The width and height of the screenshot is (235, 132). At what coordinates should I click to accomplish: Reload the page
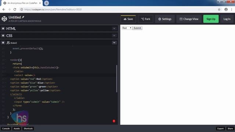click(15, 10)
